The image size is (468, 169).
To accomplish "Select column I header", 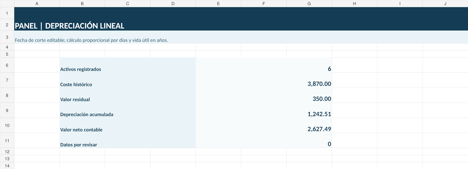I will pos(400,4).
